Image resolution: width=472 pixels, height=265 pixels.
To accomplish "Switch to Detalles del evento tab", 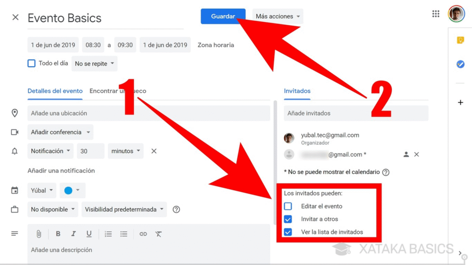I will 55,91.
